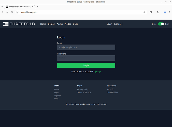172x127 pixels.
Task: Reload the page with refresh icon
Action: 12,12
